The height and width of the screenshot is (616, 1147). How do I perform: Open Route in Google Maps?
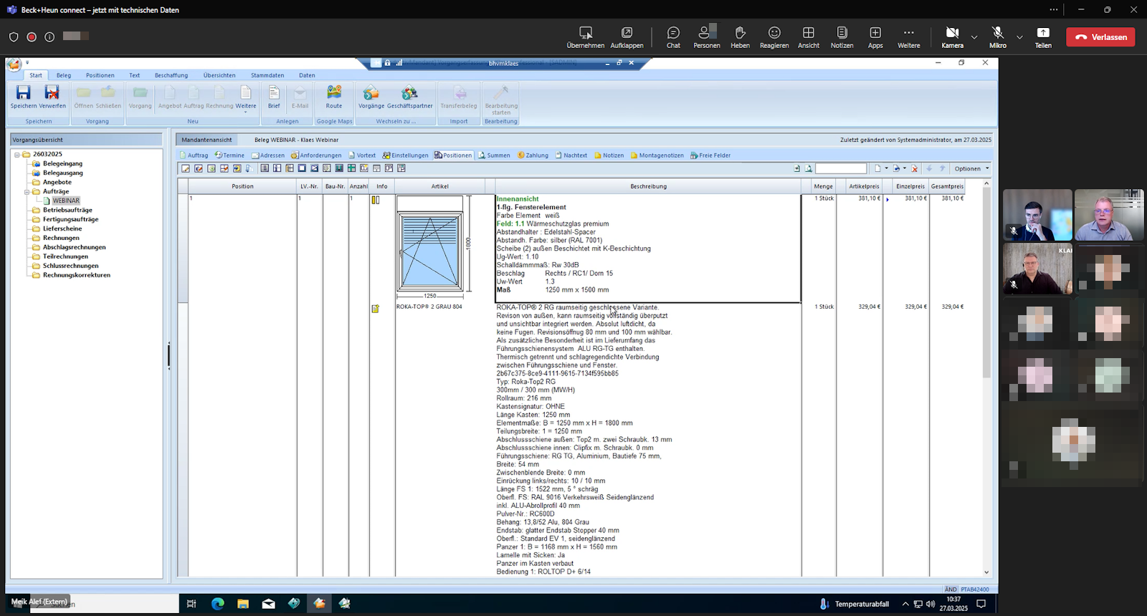pos(334,97)
